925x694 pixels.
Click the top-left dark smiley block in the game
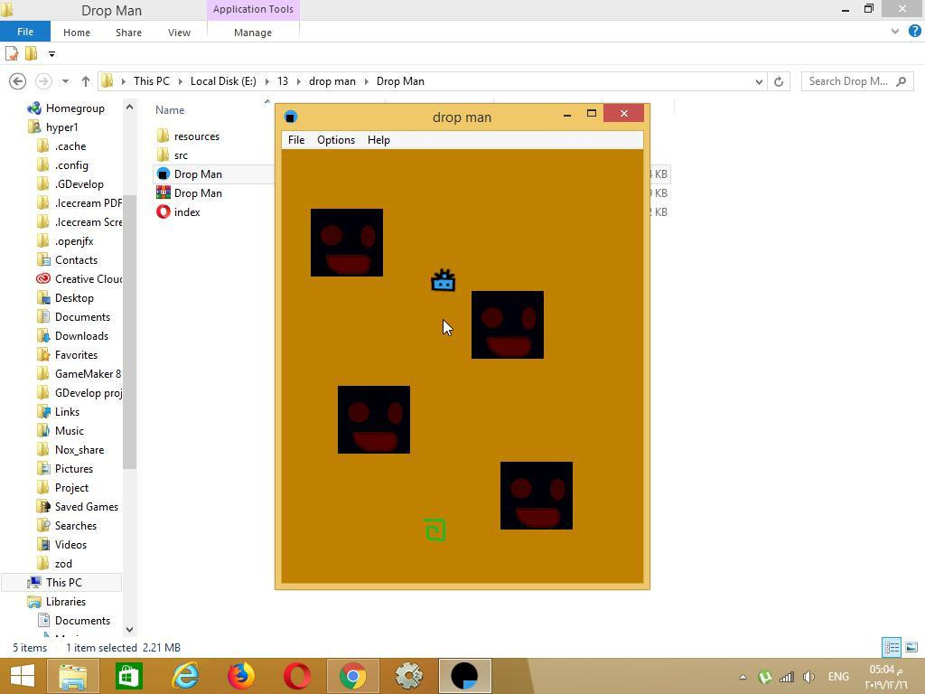coord(347,242)
